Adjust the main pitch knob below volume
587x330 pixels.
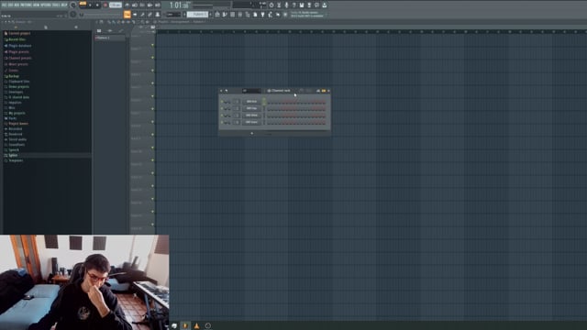tap(73, 15)
